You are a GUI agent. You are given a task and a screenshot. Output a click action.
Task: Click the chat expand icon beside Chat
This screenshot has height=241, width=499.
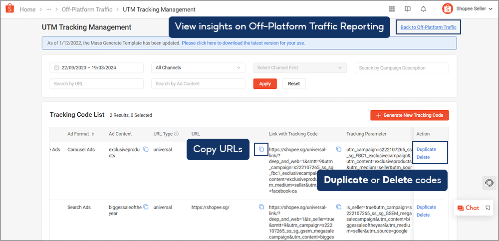click(488, 208)
